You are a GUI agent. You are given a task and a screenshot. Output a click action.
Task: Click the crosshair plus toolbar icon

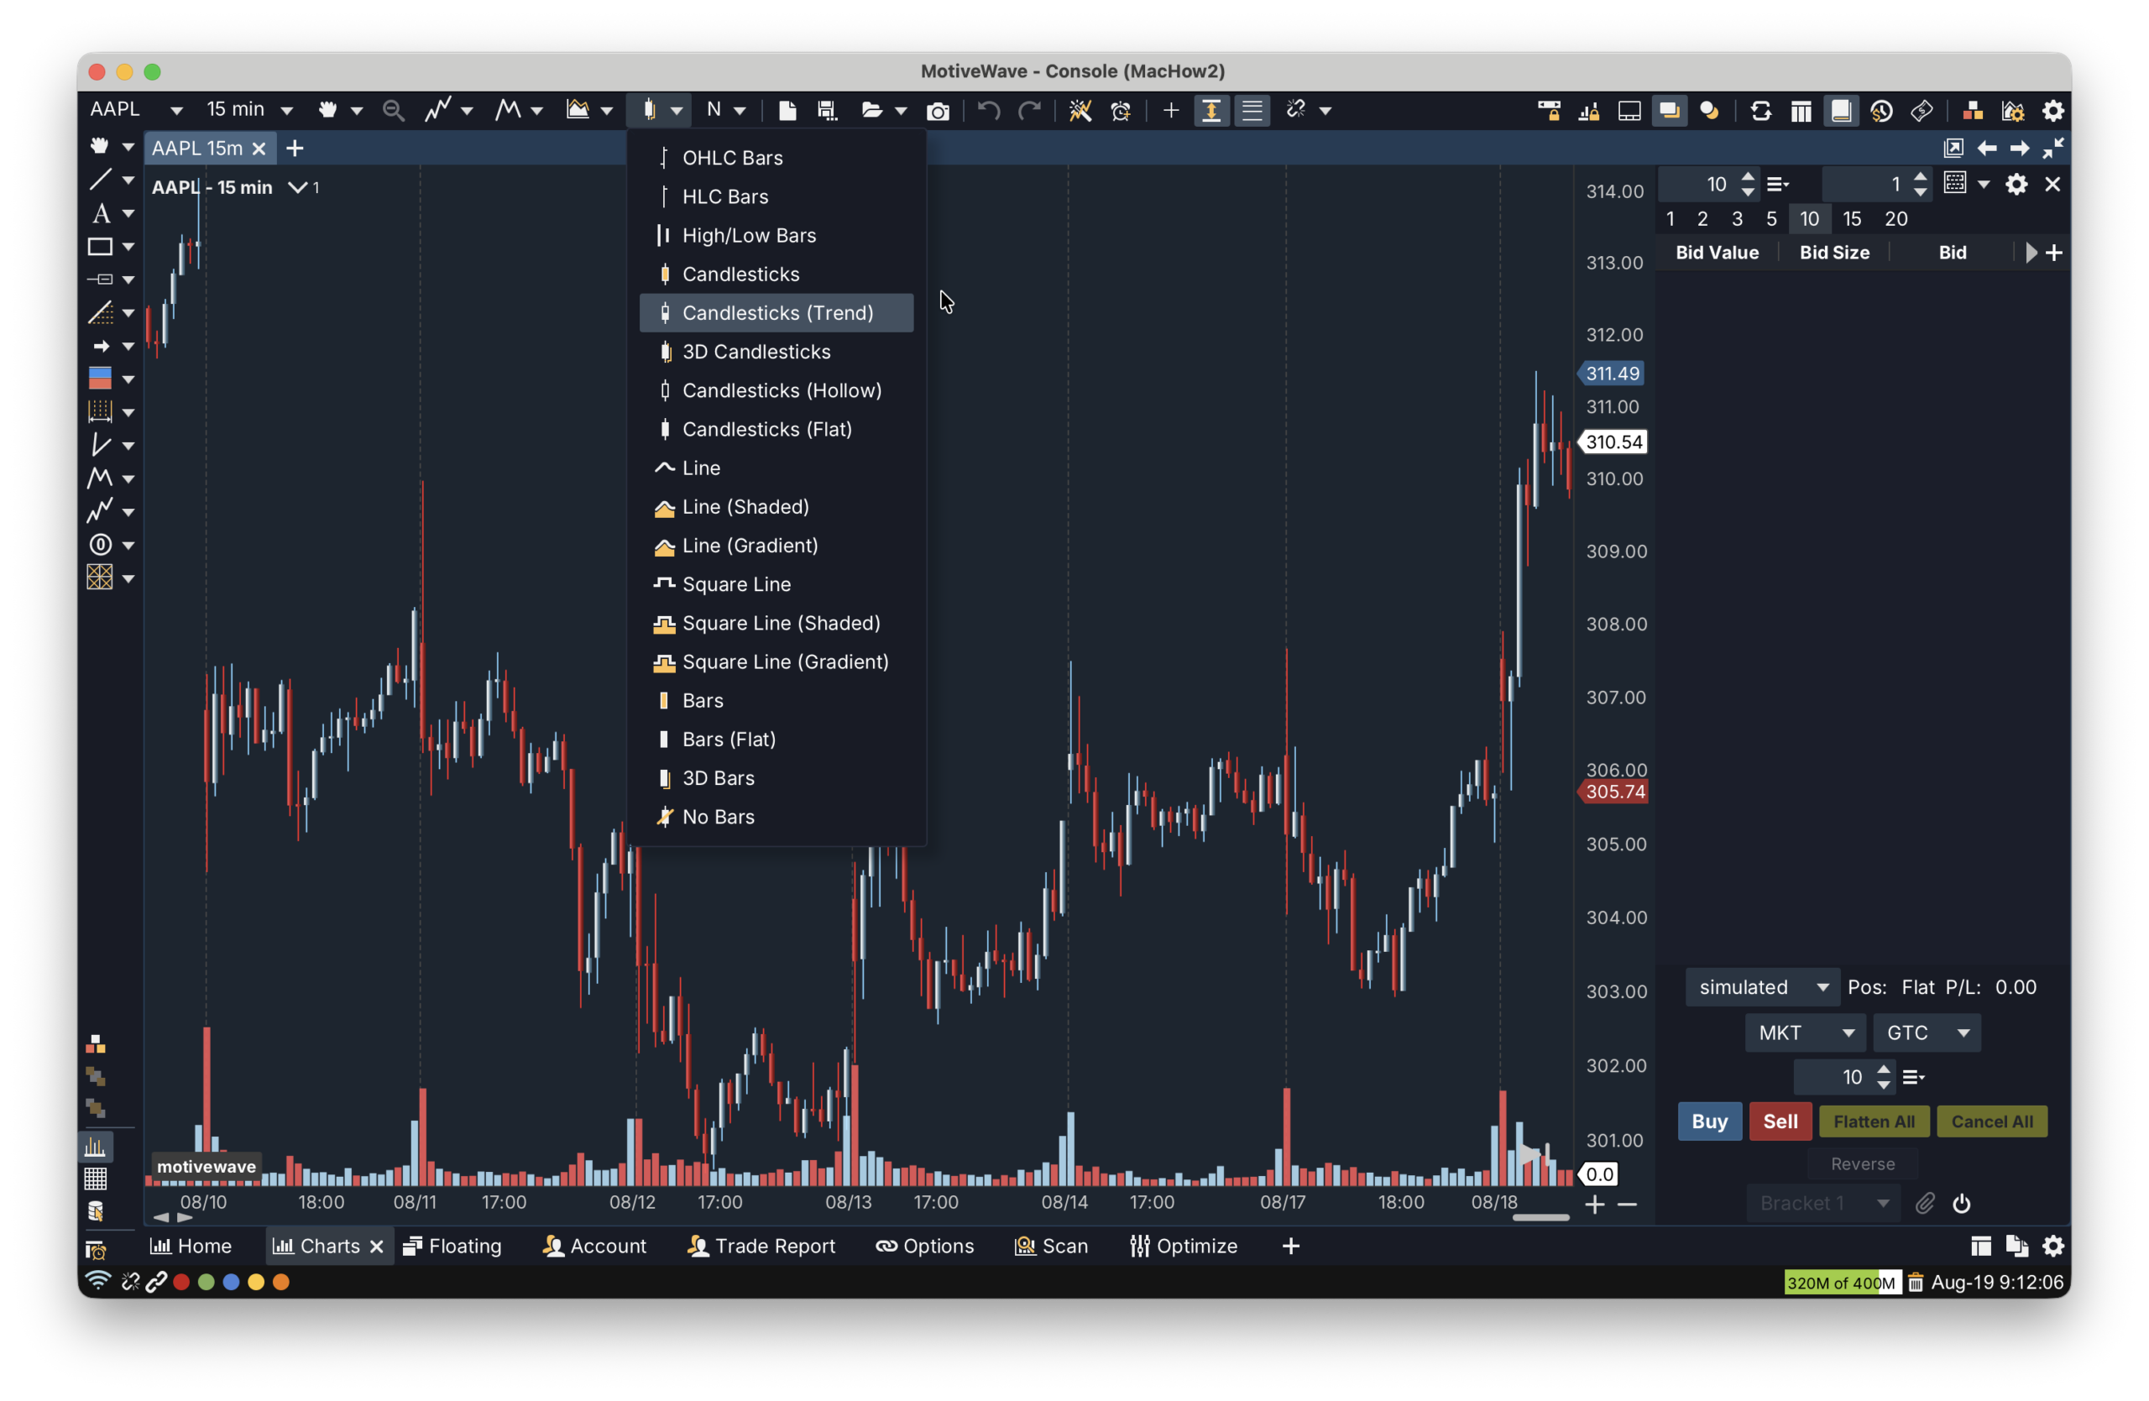[x=1170, y=110]
